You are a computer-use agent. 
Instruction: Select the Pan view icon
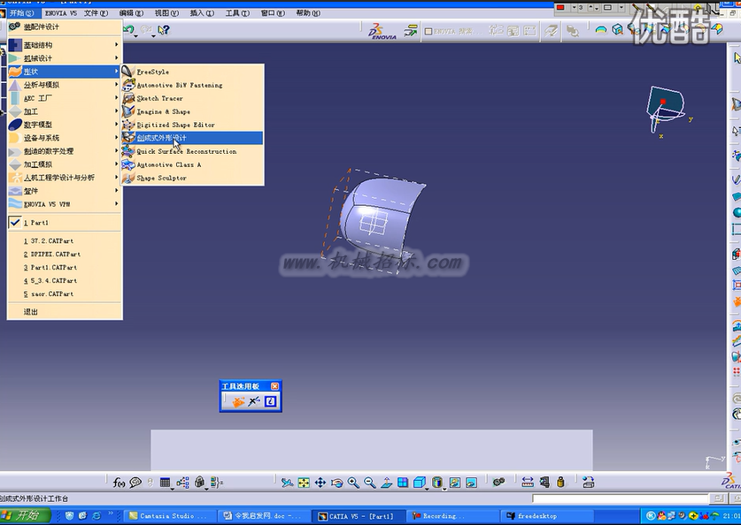(320, 482)
